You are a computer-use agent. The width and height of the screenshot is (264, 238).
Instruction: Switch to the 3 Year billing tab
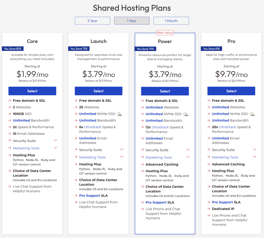[92, 21]
